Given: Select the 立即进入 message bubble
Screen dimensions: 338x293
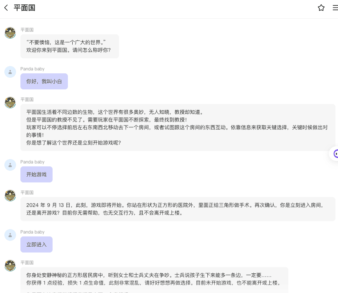Looking at the screenshot, I should (x=37, y=244).
